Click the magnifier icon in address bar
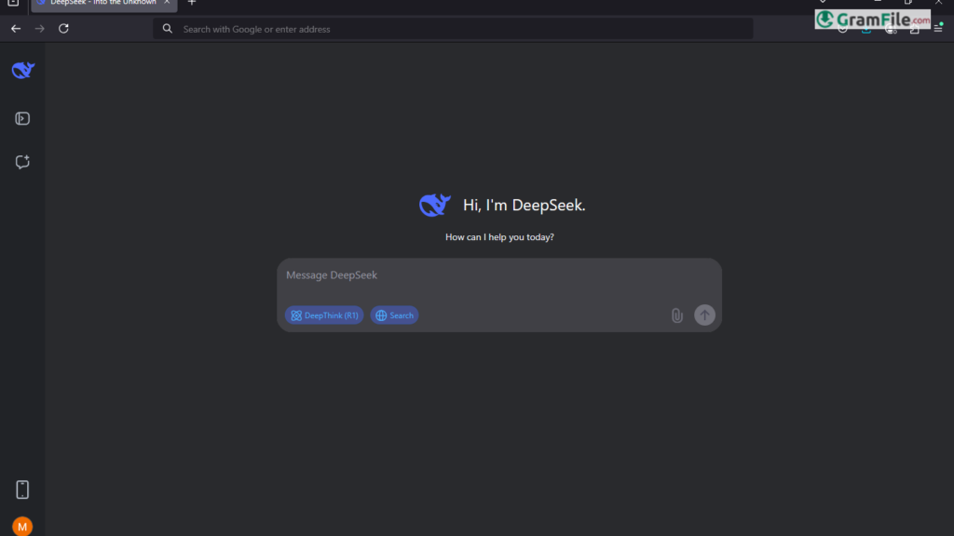The height and width of the screenshot is (536, 954). (168, 29)
